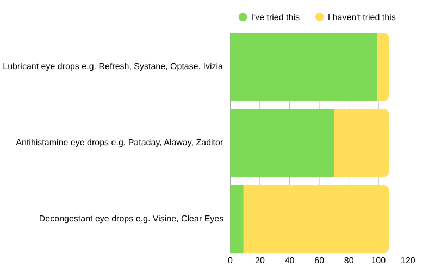Click the 0 tick on the x-axis
This screenshot has height=272, width=435.
tap(230, 260)
